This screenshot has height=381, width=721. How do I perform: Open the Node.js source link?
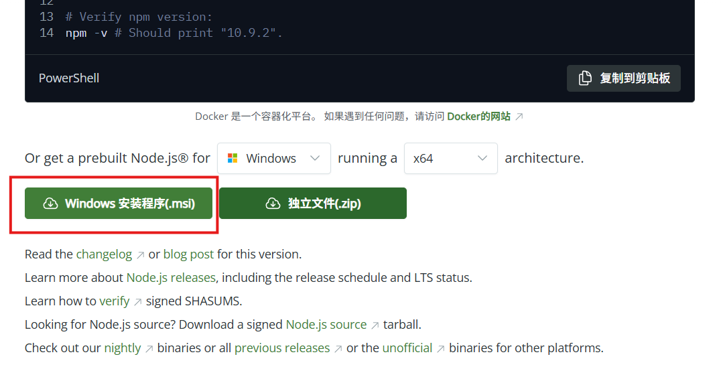[326, 325]
